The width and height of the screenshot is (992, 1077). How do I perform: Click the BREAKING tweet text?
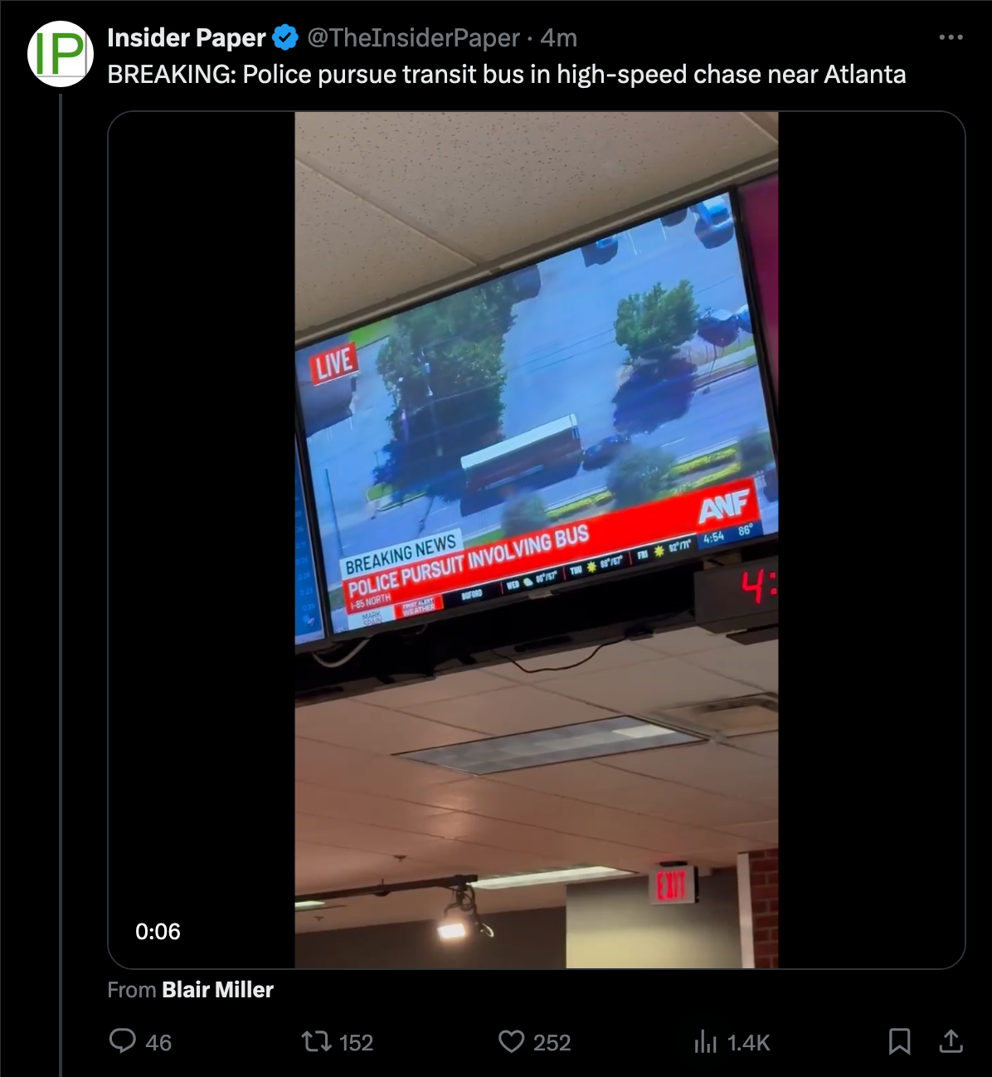click(506, 75)
